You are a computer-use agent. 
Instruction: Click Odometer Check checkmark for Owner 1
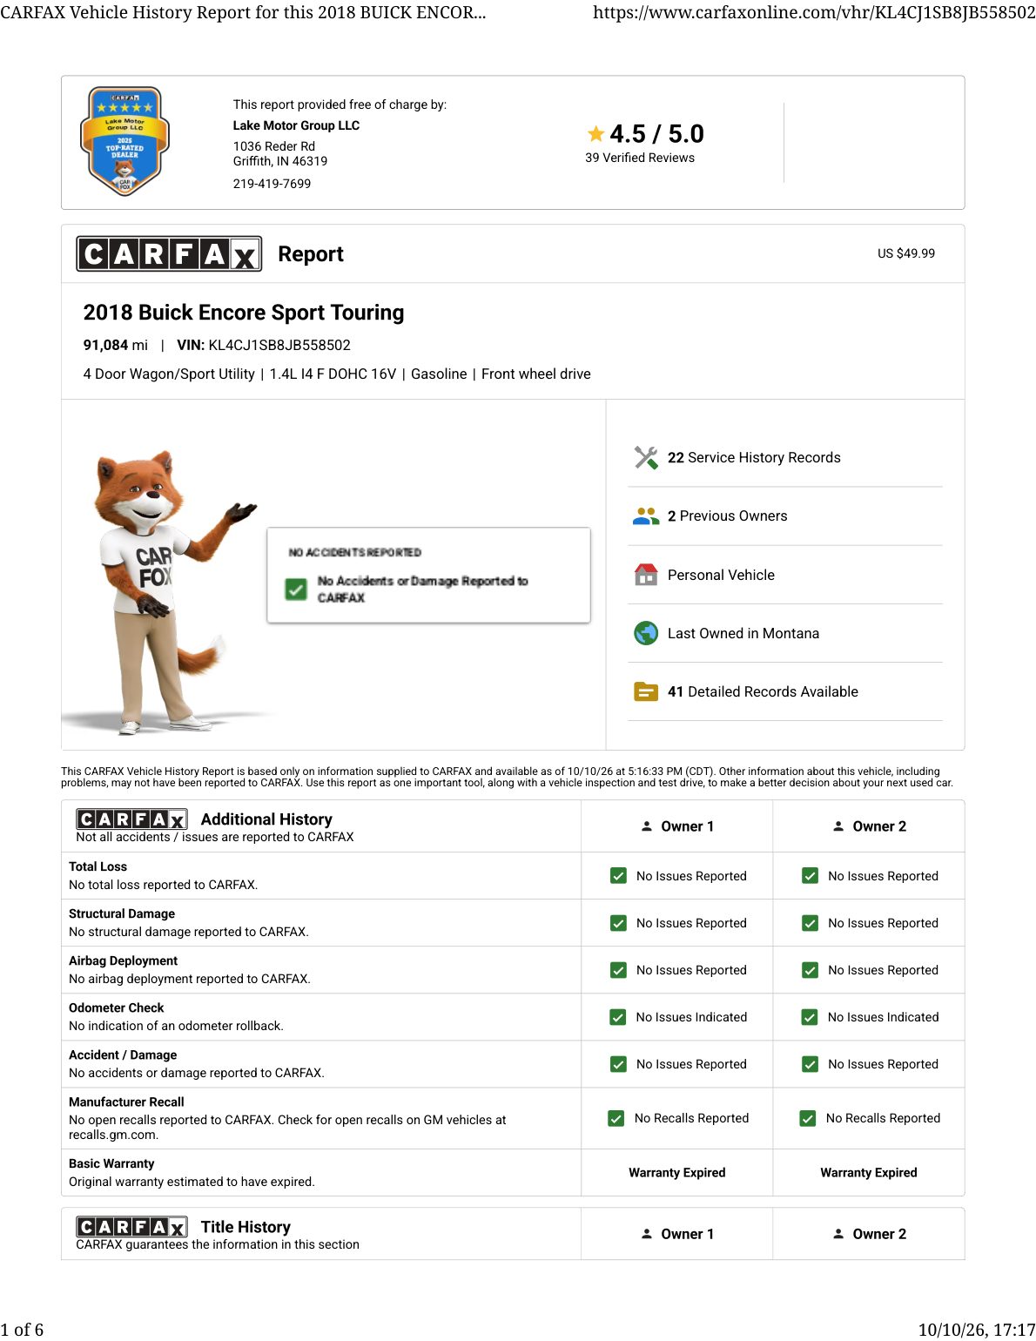(x=618, y=1017)
